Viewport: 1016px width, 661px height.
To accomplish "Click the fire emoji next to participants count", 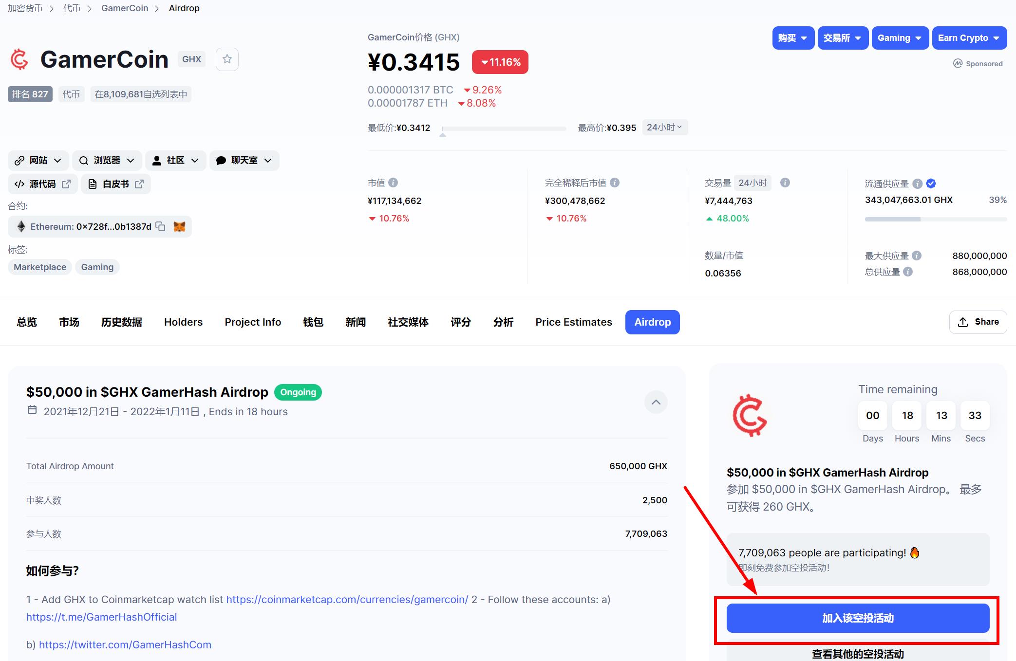I will pyautogui.click(x=915, y=552).
